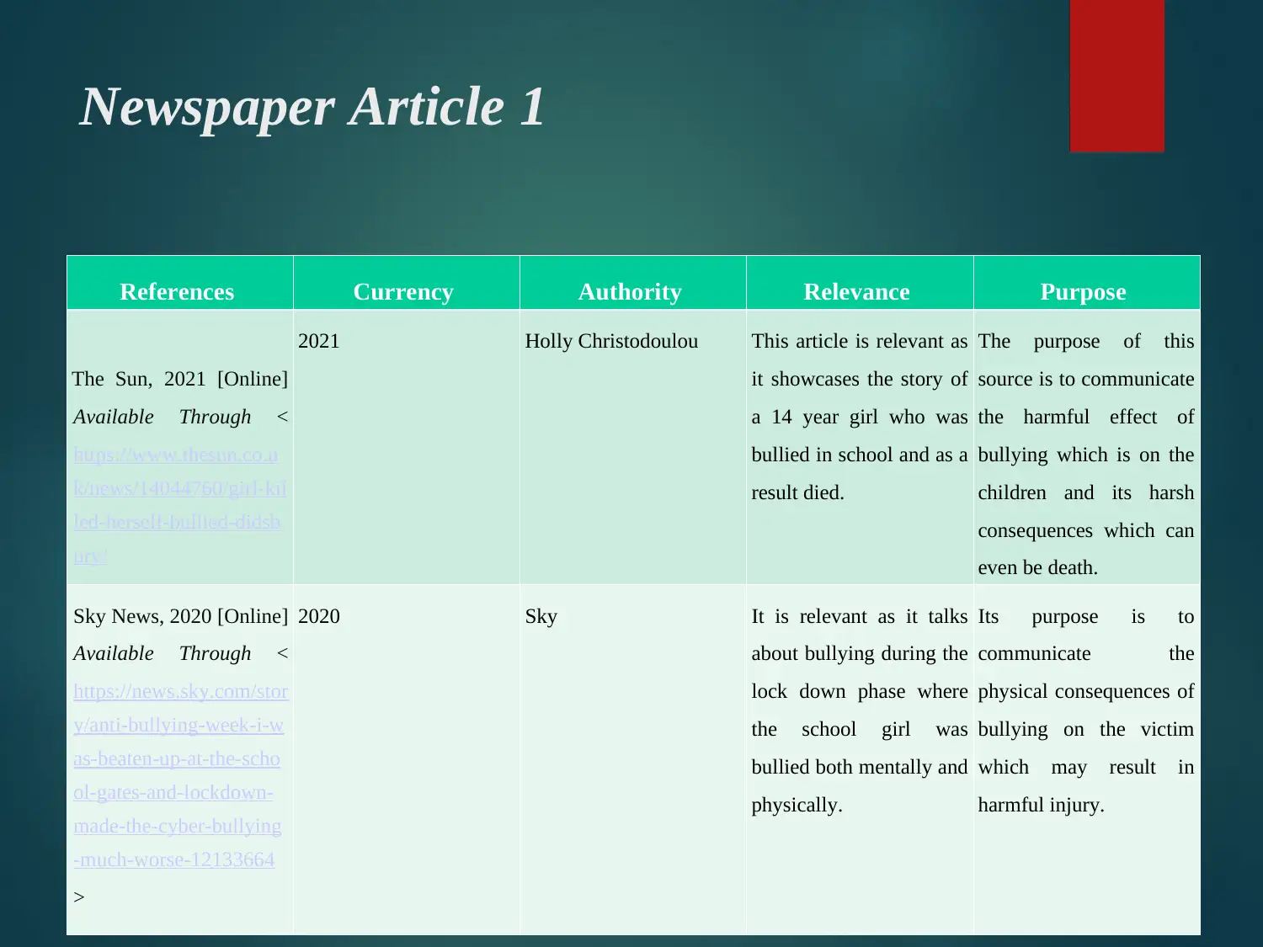Click 'The Sun, 2021 [Online]' reference text
The image size is (1263, 947).
tap(180, 379)
